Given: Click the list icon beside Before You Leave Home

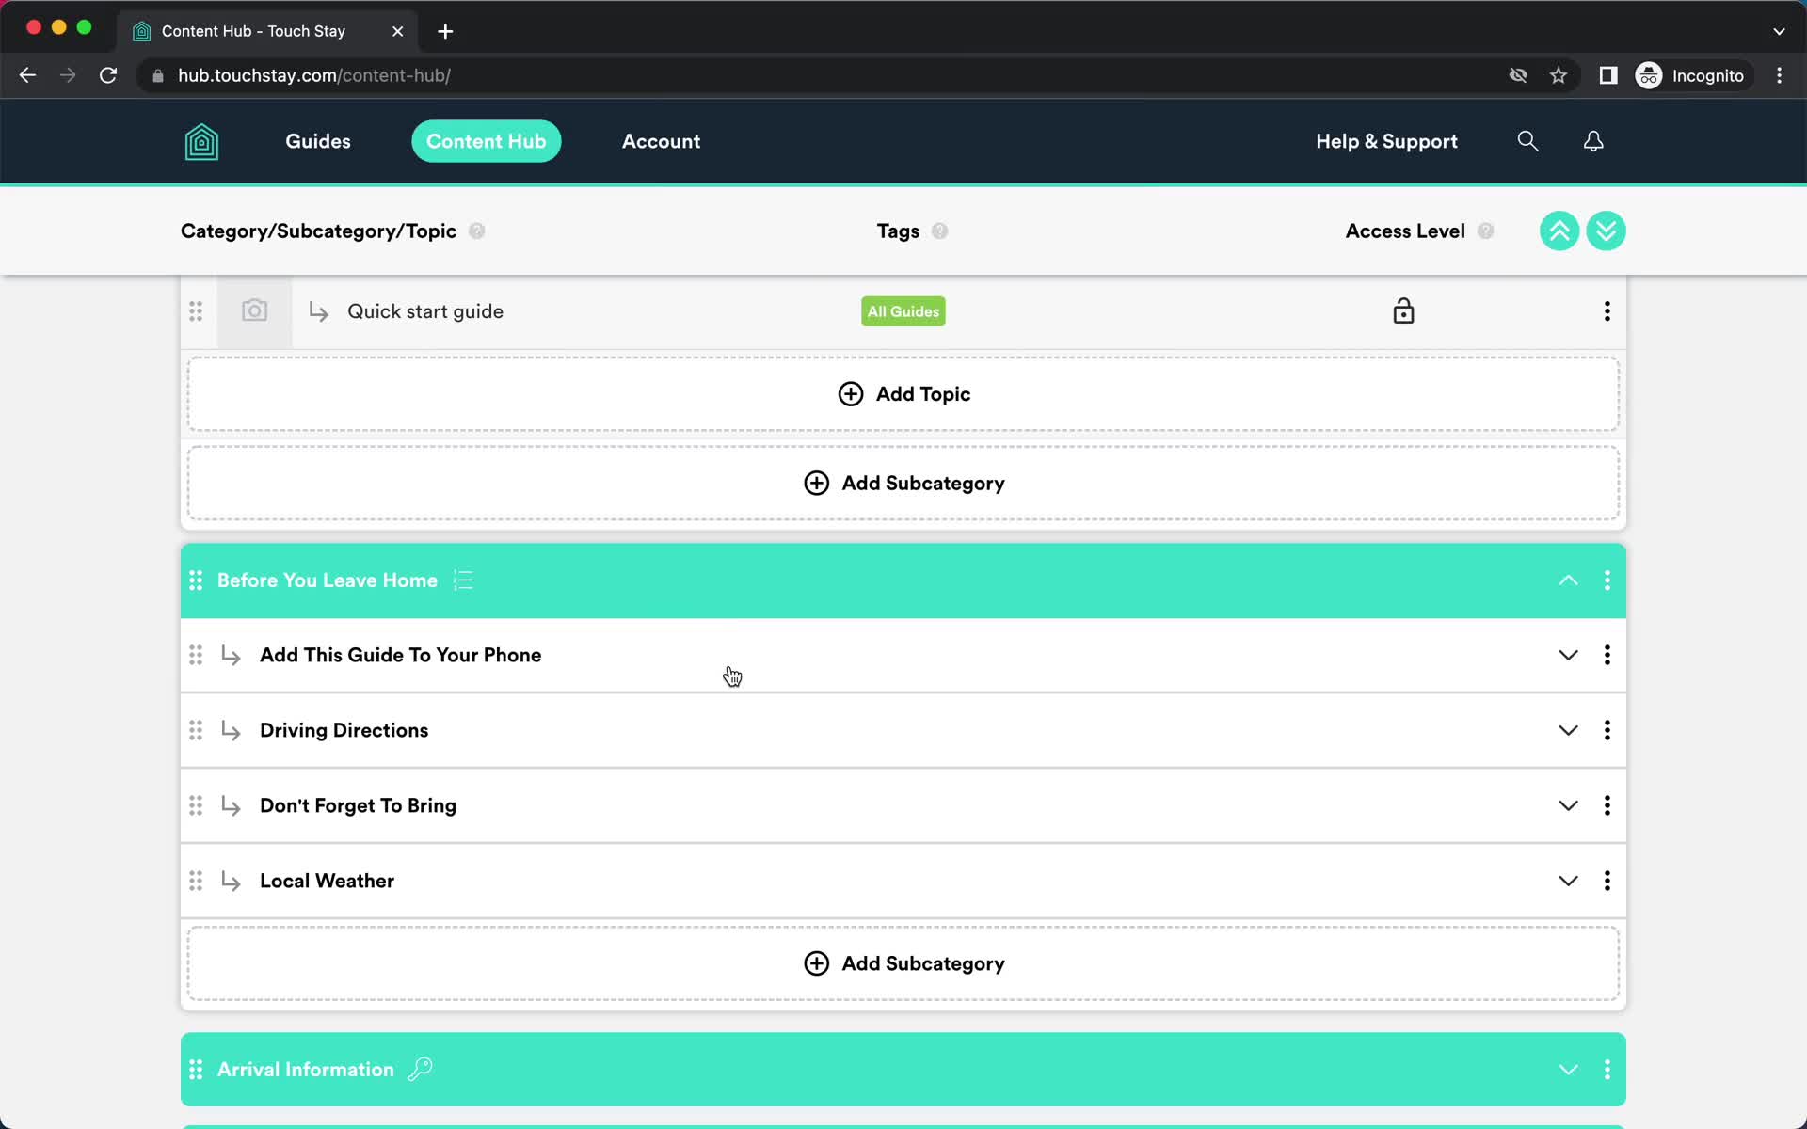Looking at the screenshot, I should coord(463,580).
